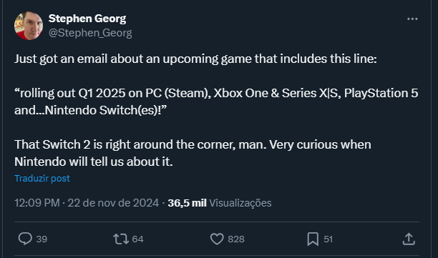438x258 pixels.
Task: Open the share upload arrow icon
Action: click(409, 239)
